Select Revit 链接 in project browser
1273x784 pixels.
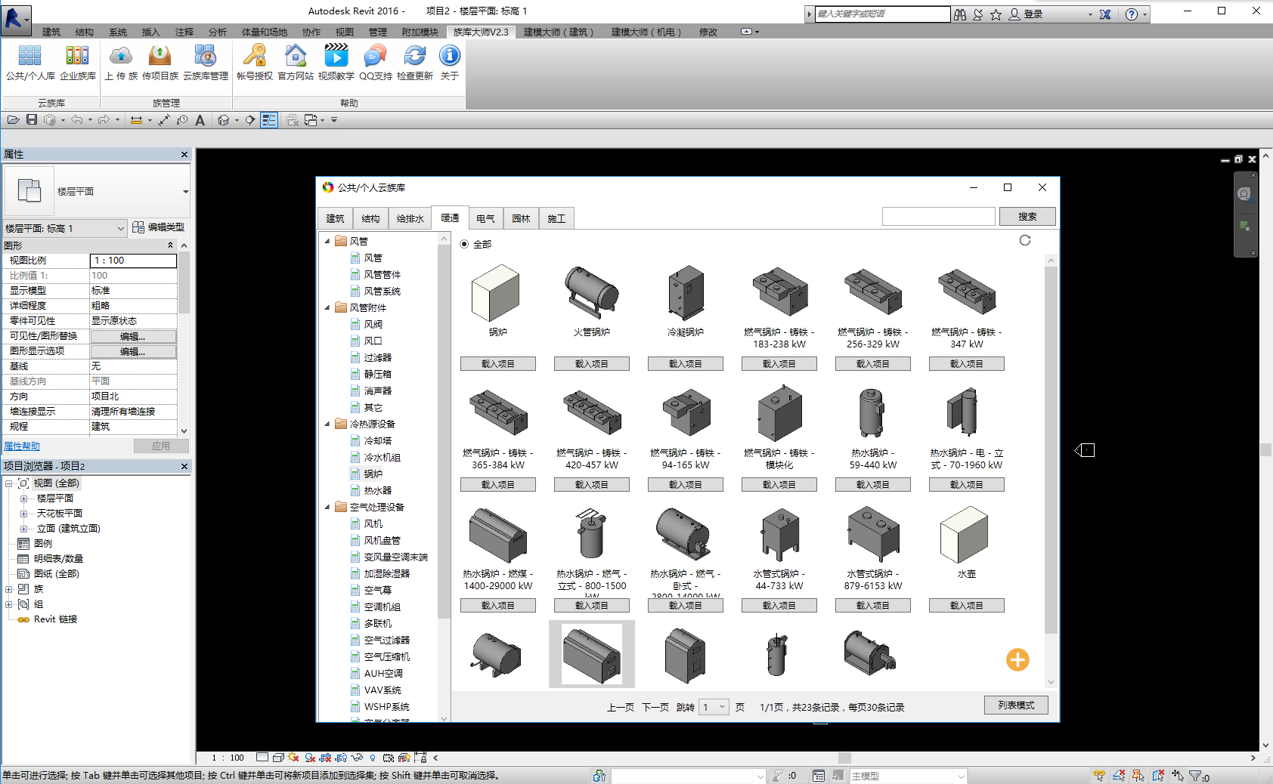[55, 619]
